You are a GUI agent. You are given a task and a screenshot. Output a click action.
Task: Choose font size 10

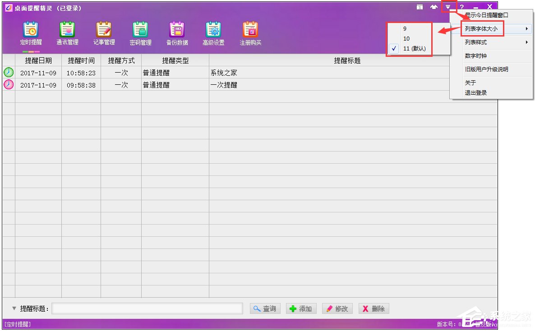tap(406, 39)
